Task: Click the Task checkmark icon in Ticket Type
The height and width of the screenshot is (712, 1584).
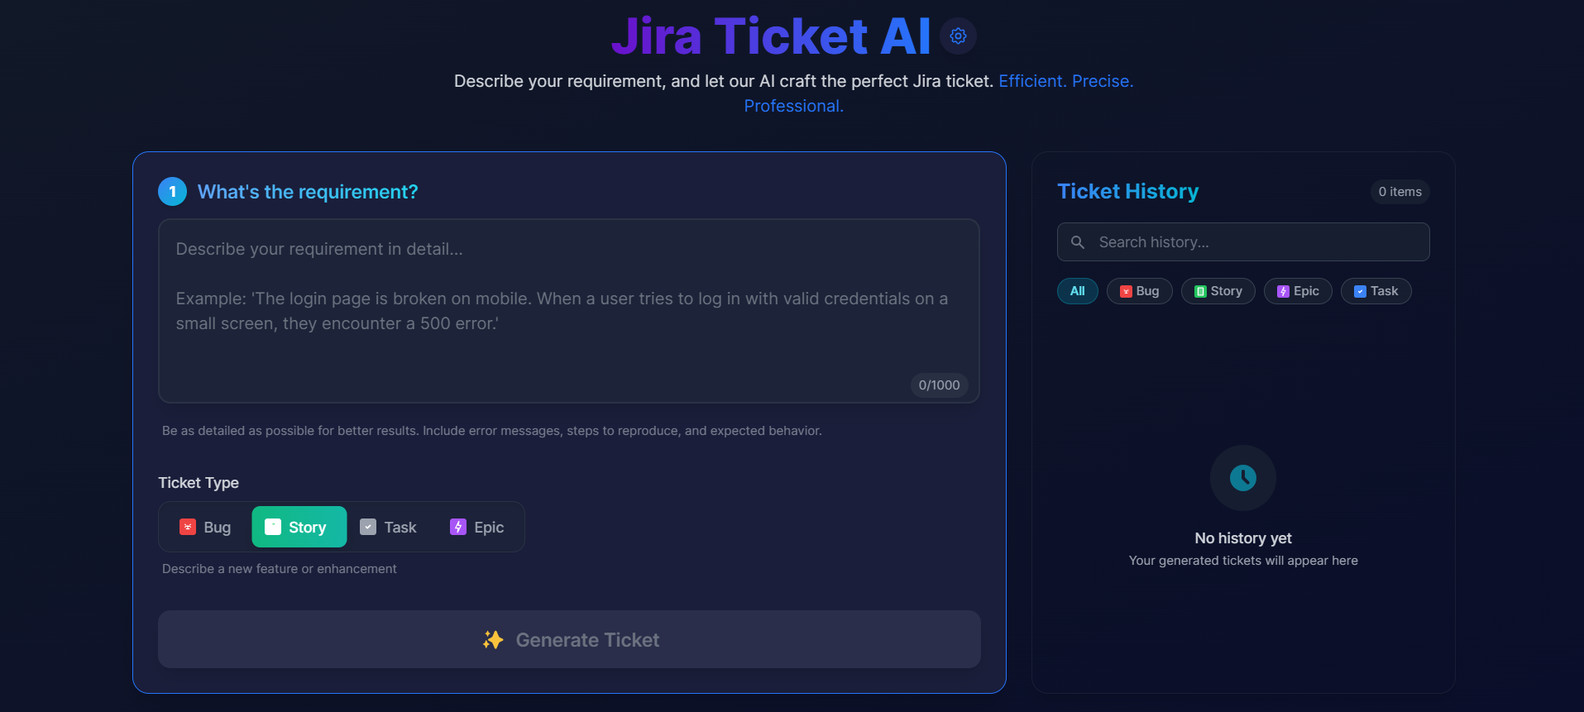Action: pyautogui.click(x=367, y=527)
